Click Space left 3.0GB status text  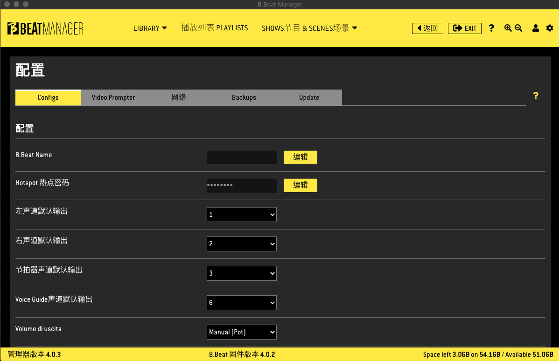pyautogui.click(x=488, y=354)
